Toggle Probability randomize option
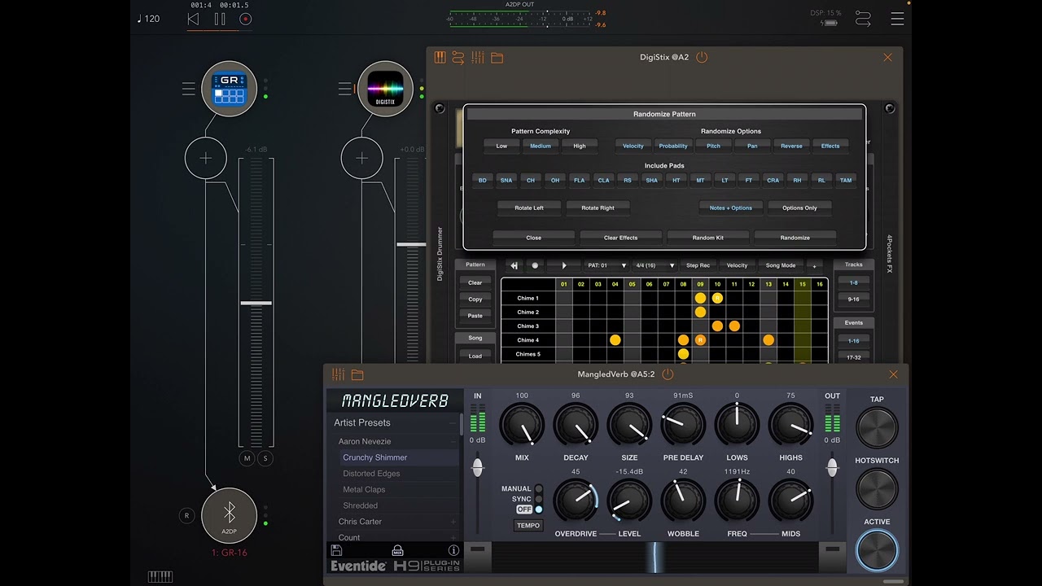Image resolution: width=1042 pixels, height=586 pixels. [x=673, y=146]
